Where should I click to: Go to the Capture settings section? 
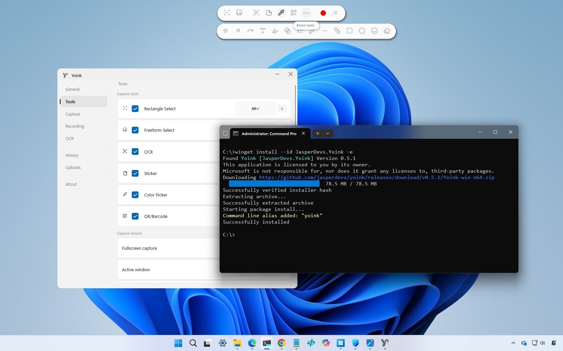84,114
